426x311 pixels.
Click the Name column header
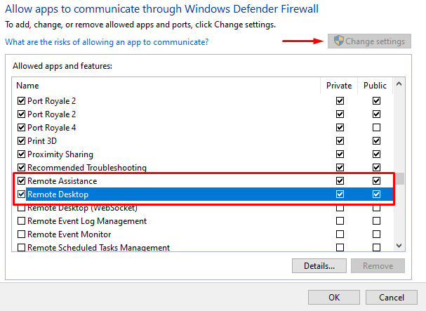[x=28, y=86]
